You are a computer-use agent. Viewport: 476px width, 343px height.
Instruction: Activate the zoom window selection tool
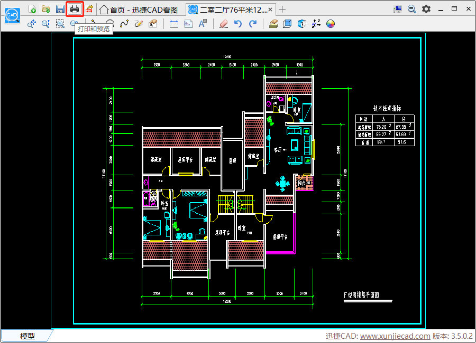tap(60, 23)
